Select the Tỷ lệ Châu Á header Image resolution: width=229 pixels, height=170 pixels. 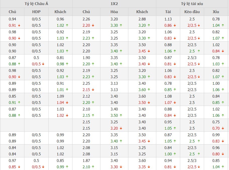click(x=36, y=4)
